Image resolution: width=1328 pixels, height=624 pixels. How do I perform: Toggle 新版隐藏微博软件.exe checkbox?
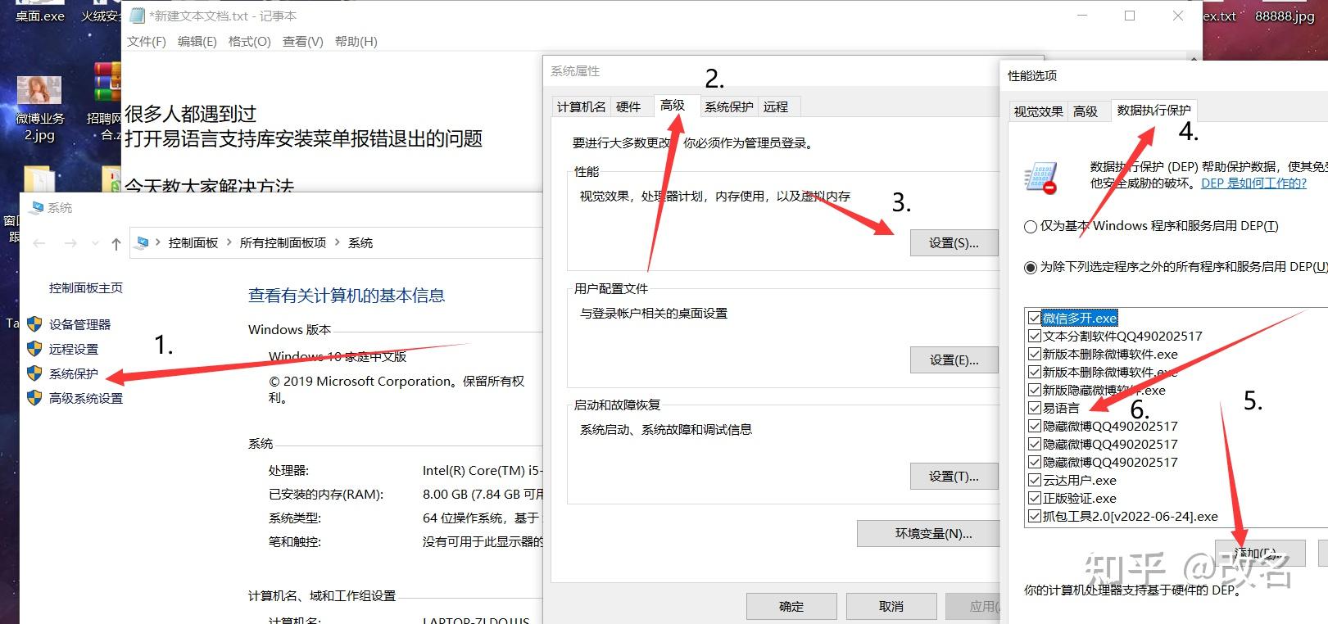pos(1035,390)
